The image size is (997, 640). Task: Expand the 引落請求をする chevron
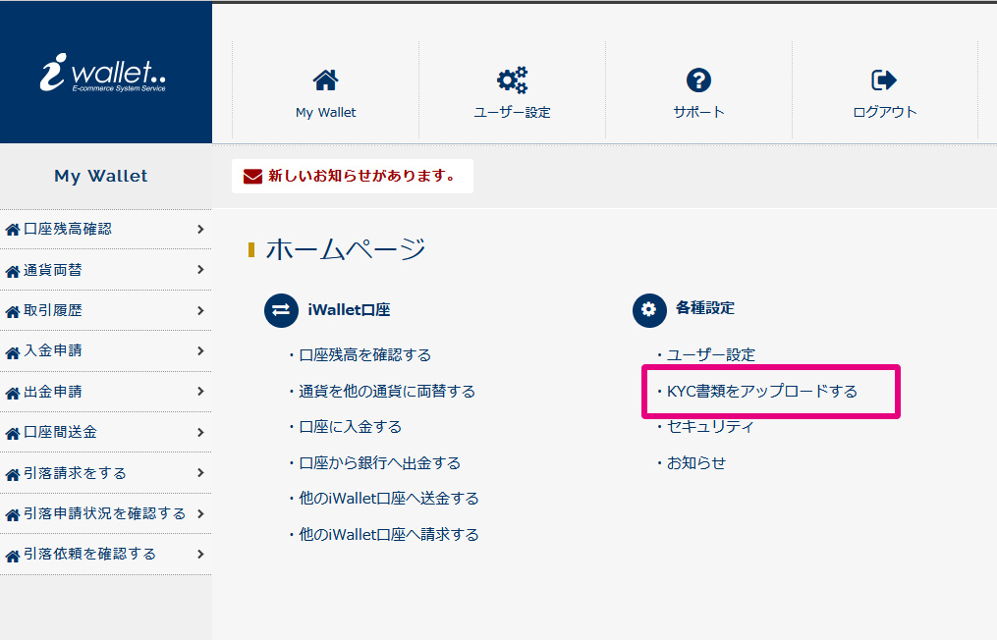(200, 473)
